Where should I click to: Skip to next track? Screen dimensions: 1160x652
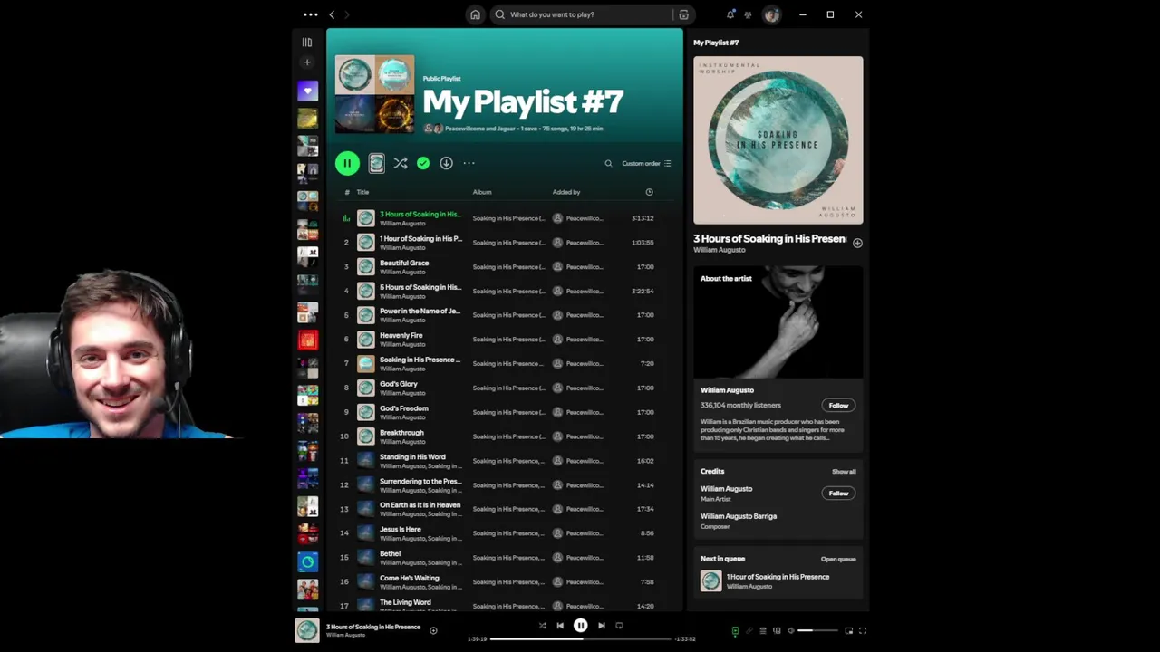601,626
